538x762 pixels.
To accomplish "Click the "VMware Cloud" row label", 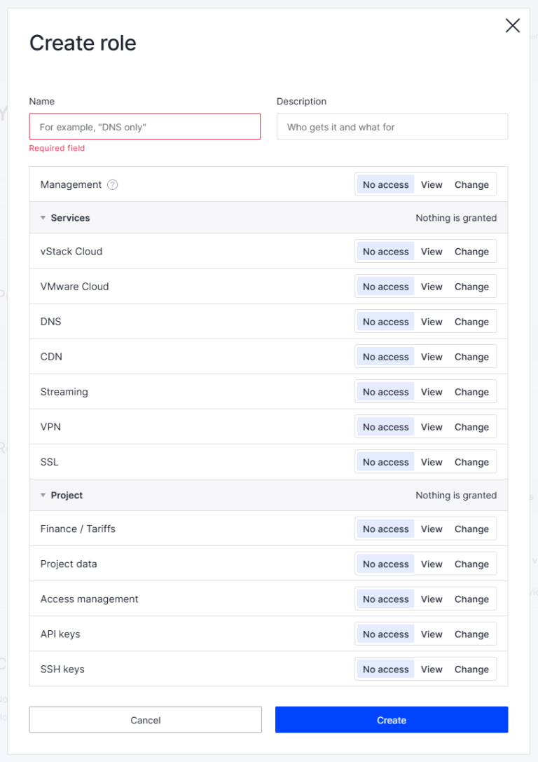I will pos(74,286).
